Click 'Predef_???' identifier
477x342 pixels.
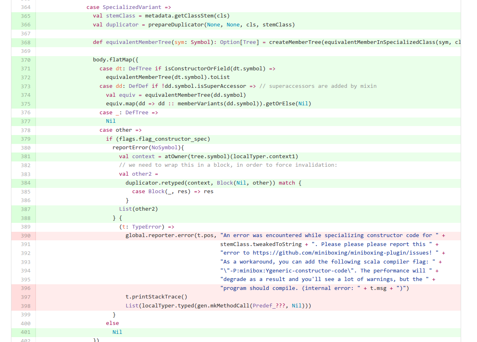tap(269, 306)
